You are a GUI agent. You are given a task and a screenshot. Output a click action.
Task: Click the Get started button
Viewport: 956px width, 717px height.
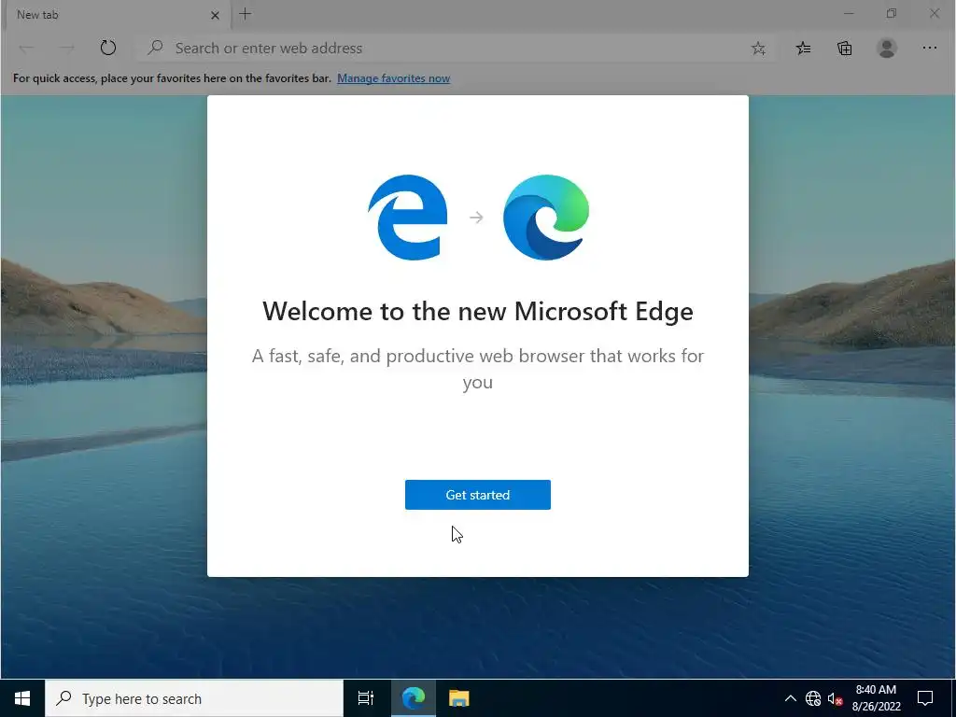click(x=477, y=495)
